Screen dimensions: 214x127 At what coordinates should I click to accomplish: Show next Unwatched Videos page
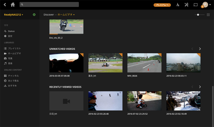[200, 49]
